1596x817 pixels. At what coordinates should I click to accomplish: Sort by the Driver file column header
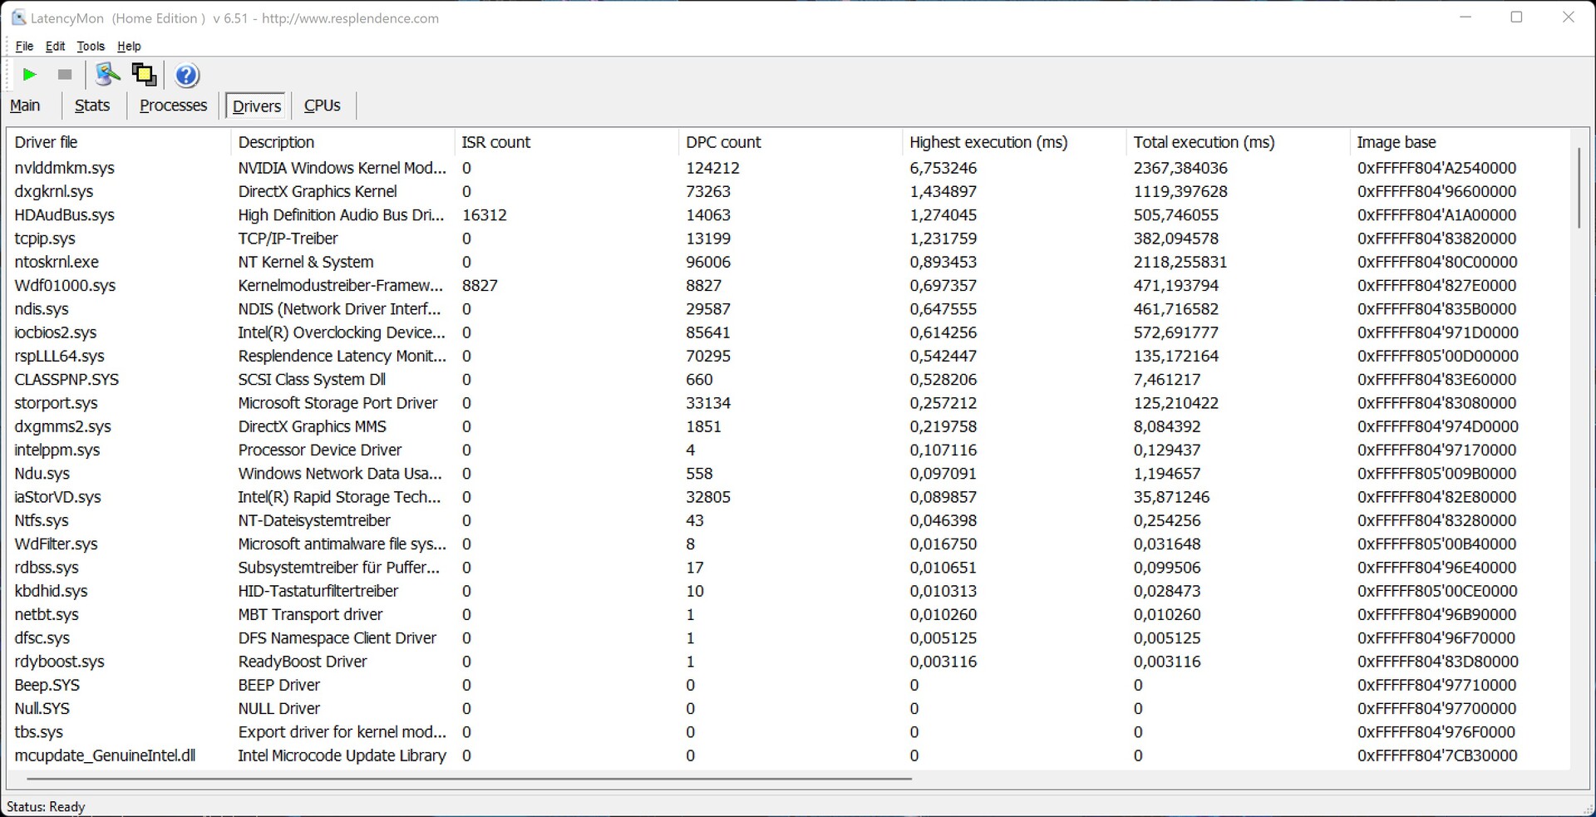tap(119, 142)
